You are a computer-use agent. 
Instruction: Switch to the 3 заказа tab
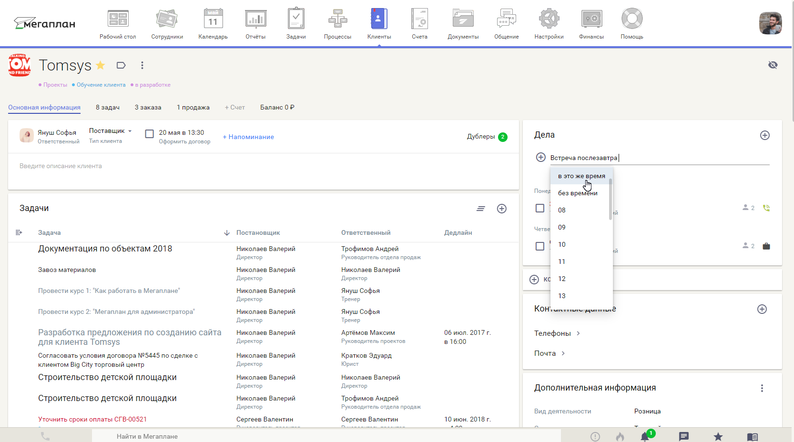pos(148,108)
